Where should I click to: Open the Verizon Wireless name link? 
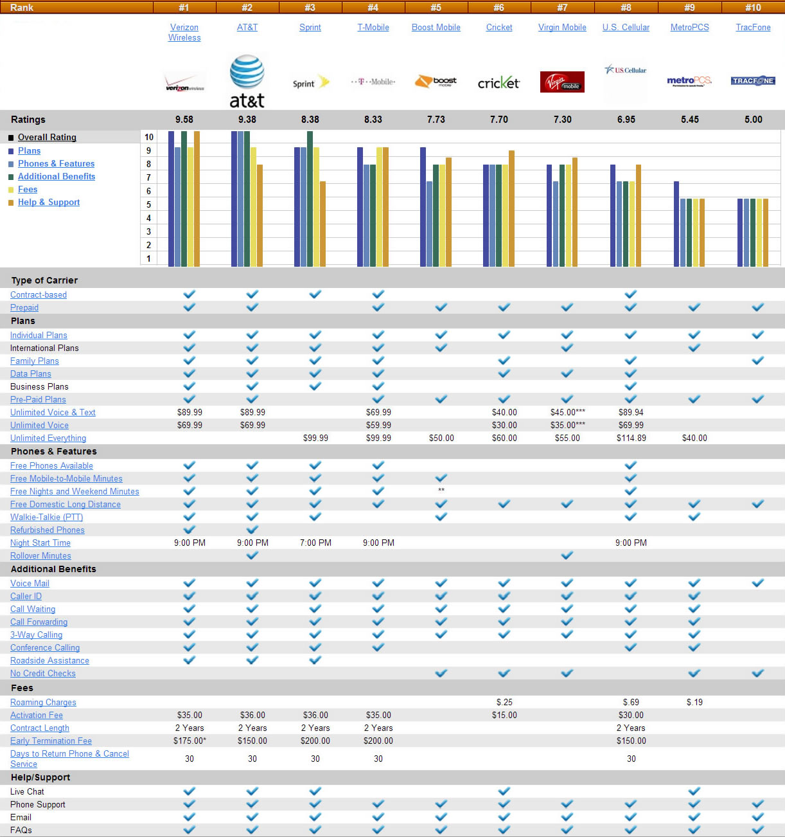coord(184,33)
